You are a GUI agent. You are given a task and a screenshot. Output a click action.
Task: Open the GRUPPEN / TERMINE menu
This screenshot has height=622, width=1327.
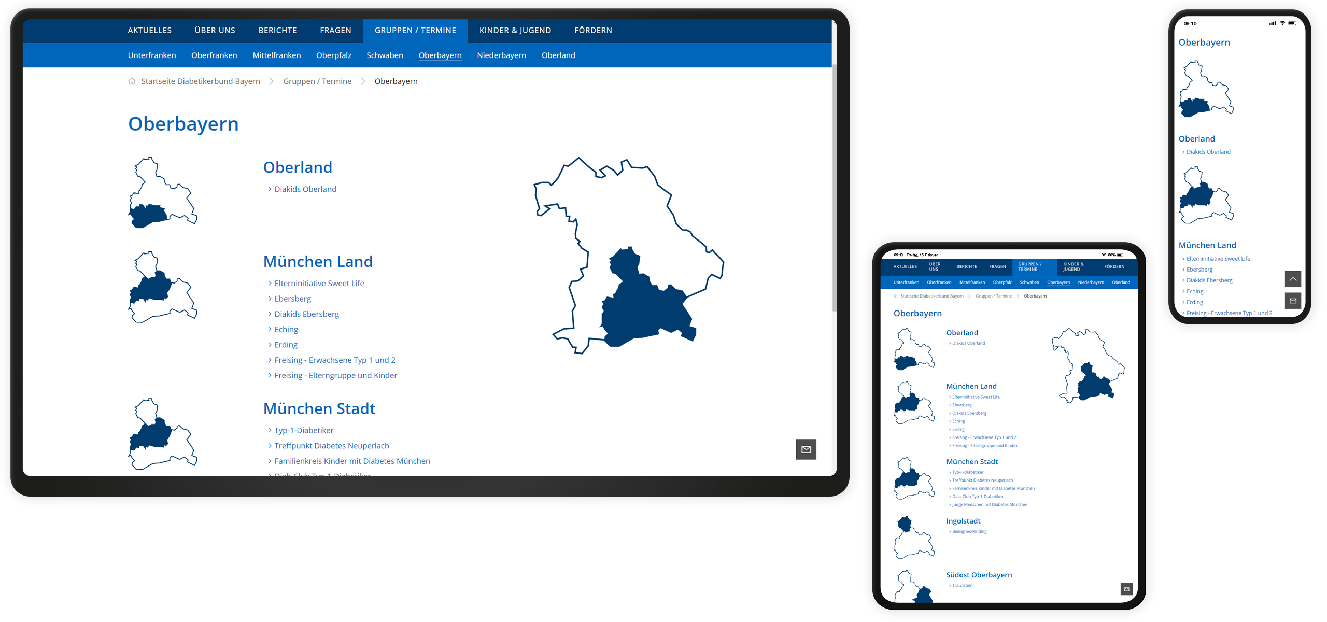point(415,30)
